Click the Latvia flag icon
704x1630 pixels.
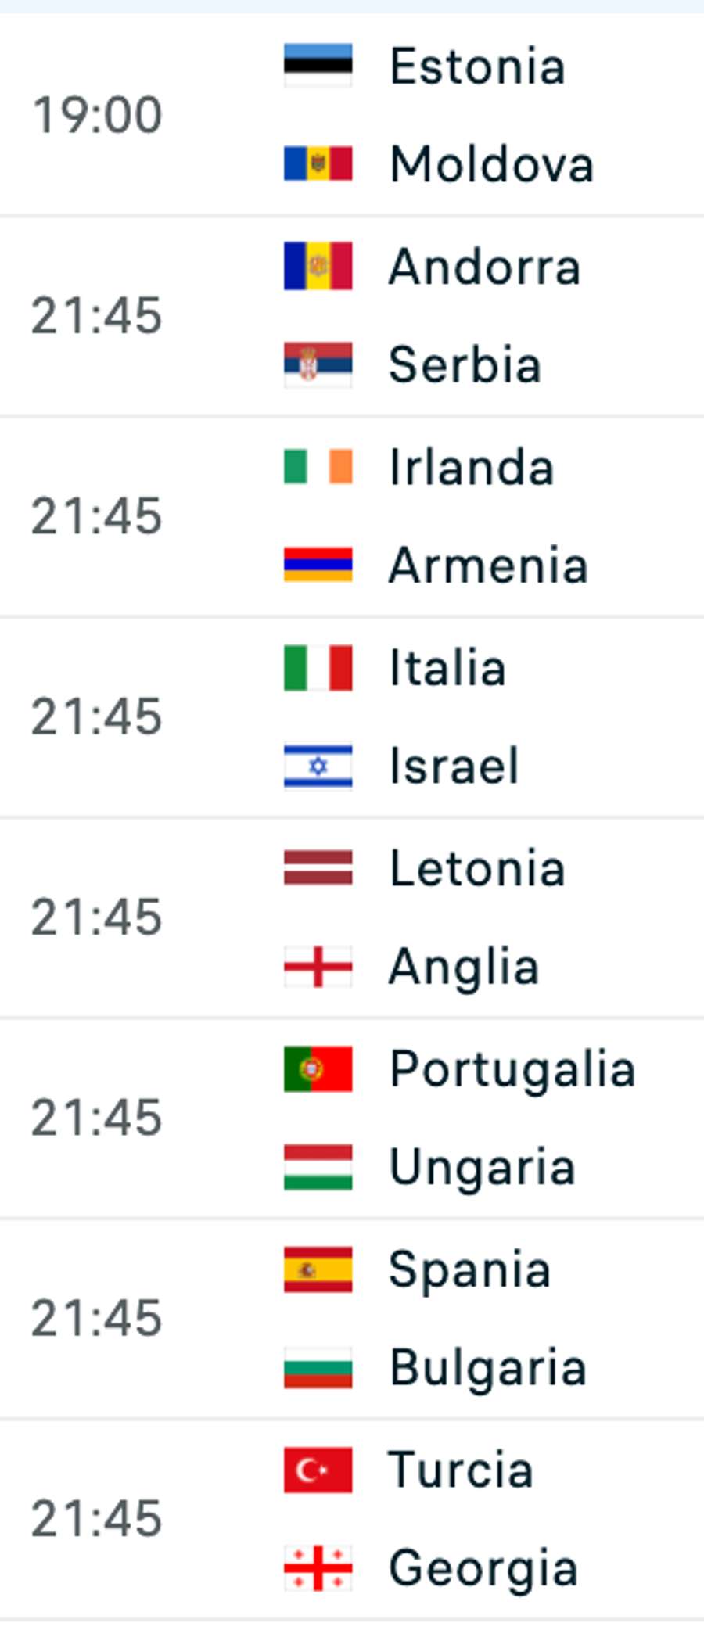click(318, 868)
